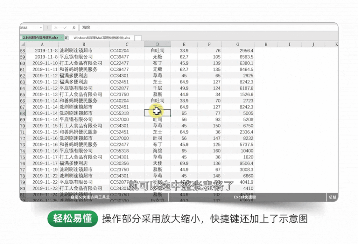This screenshot has width=358, height=244.
Task: Click quantity 148 in row 78
Action: coord(217,176)
